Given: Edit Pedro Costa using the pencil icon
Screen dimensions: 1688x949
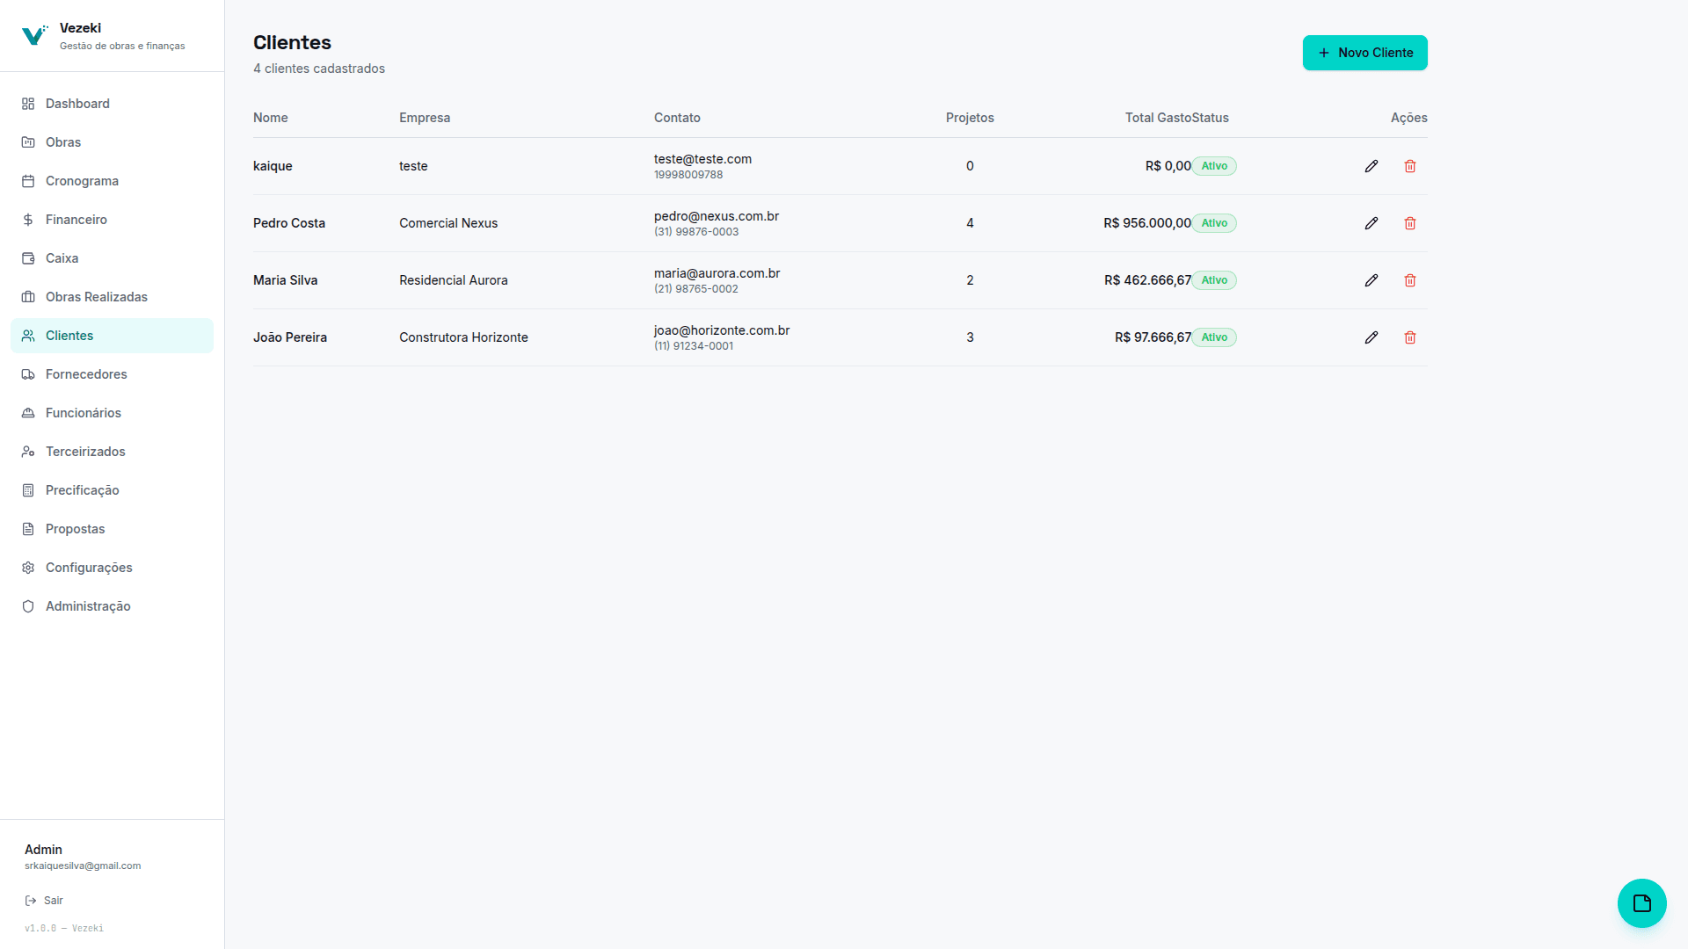Looking at the screenshot, I should click(1371, 223).
